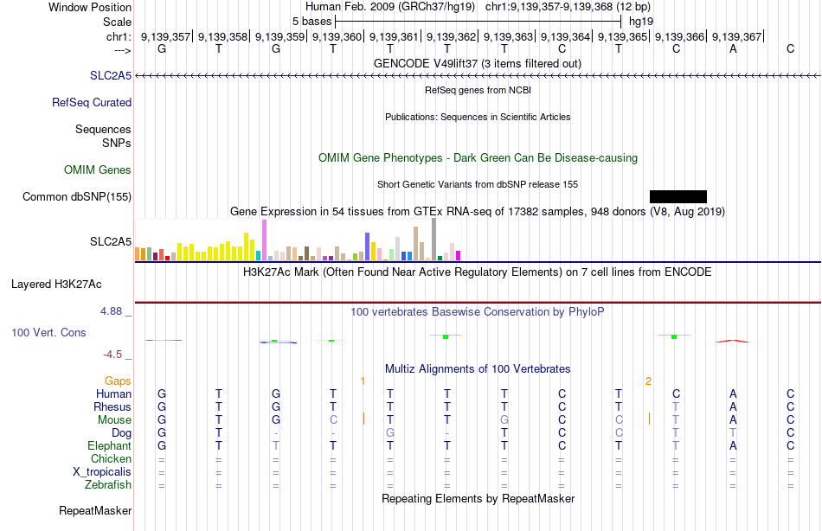822x531 pixels.
Task: Click 'Repeating Elements by RepeatMasker' title
Action: (478, 498)
